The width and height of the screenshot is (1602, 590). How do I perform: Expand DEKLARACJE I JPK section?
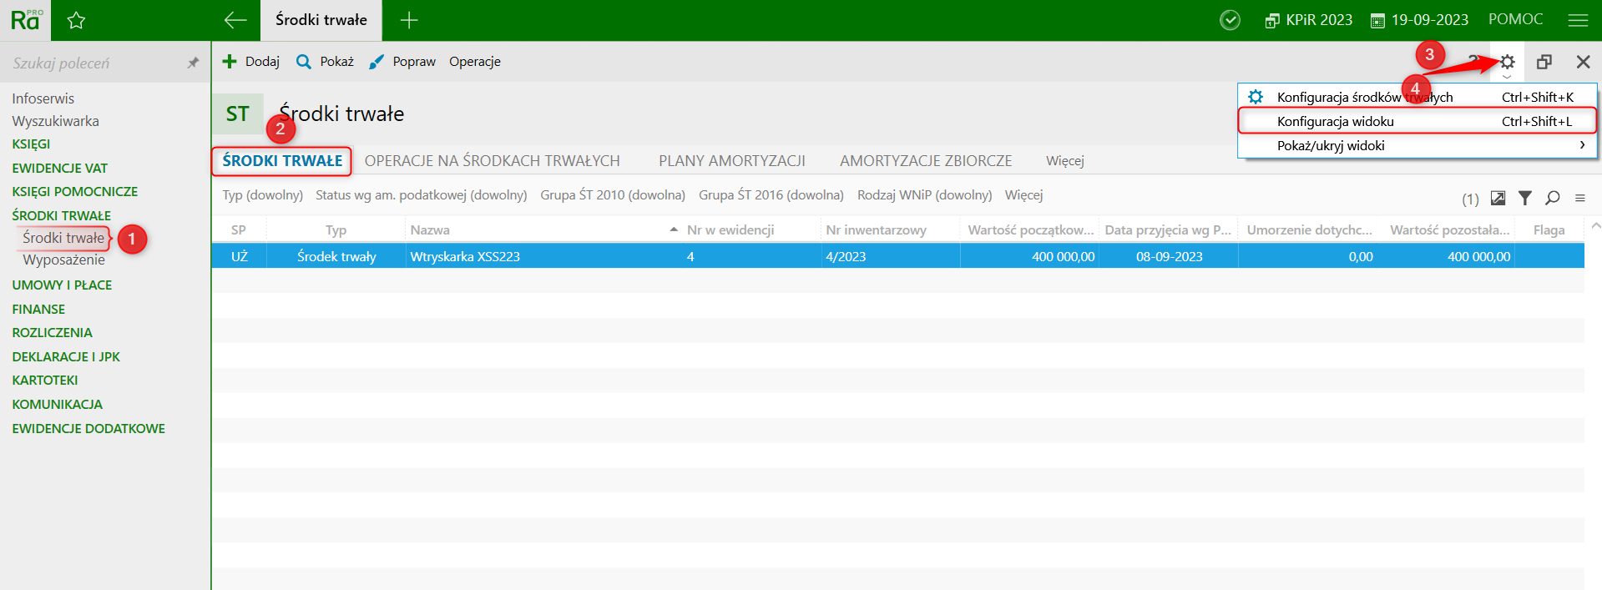tap(66, 356)
